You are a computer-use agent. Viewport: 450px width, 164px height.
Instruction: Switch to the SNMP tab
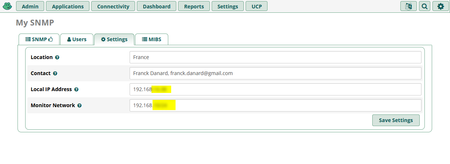39,39
